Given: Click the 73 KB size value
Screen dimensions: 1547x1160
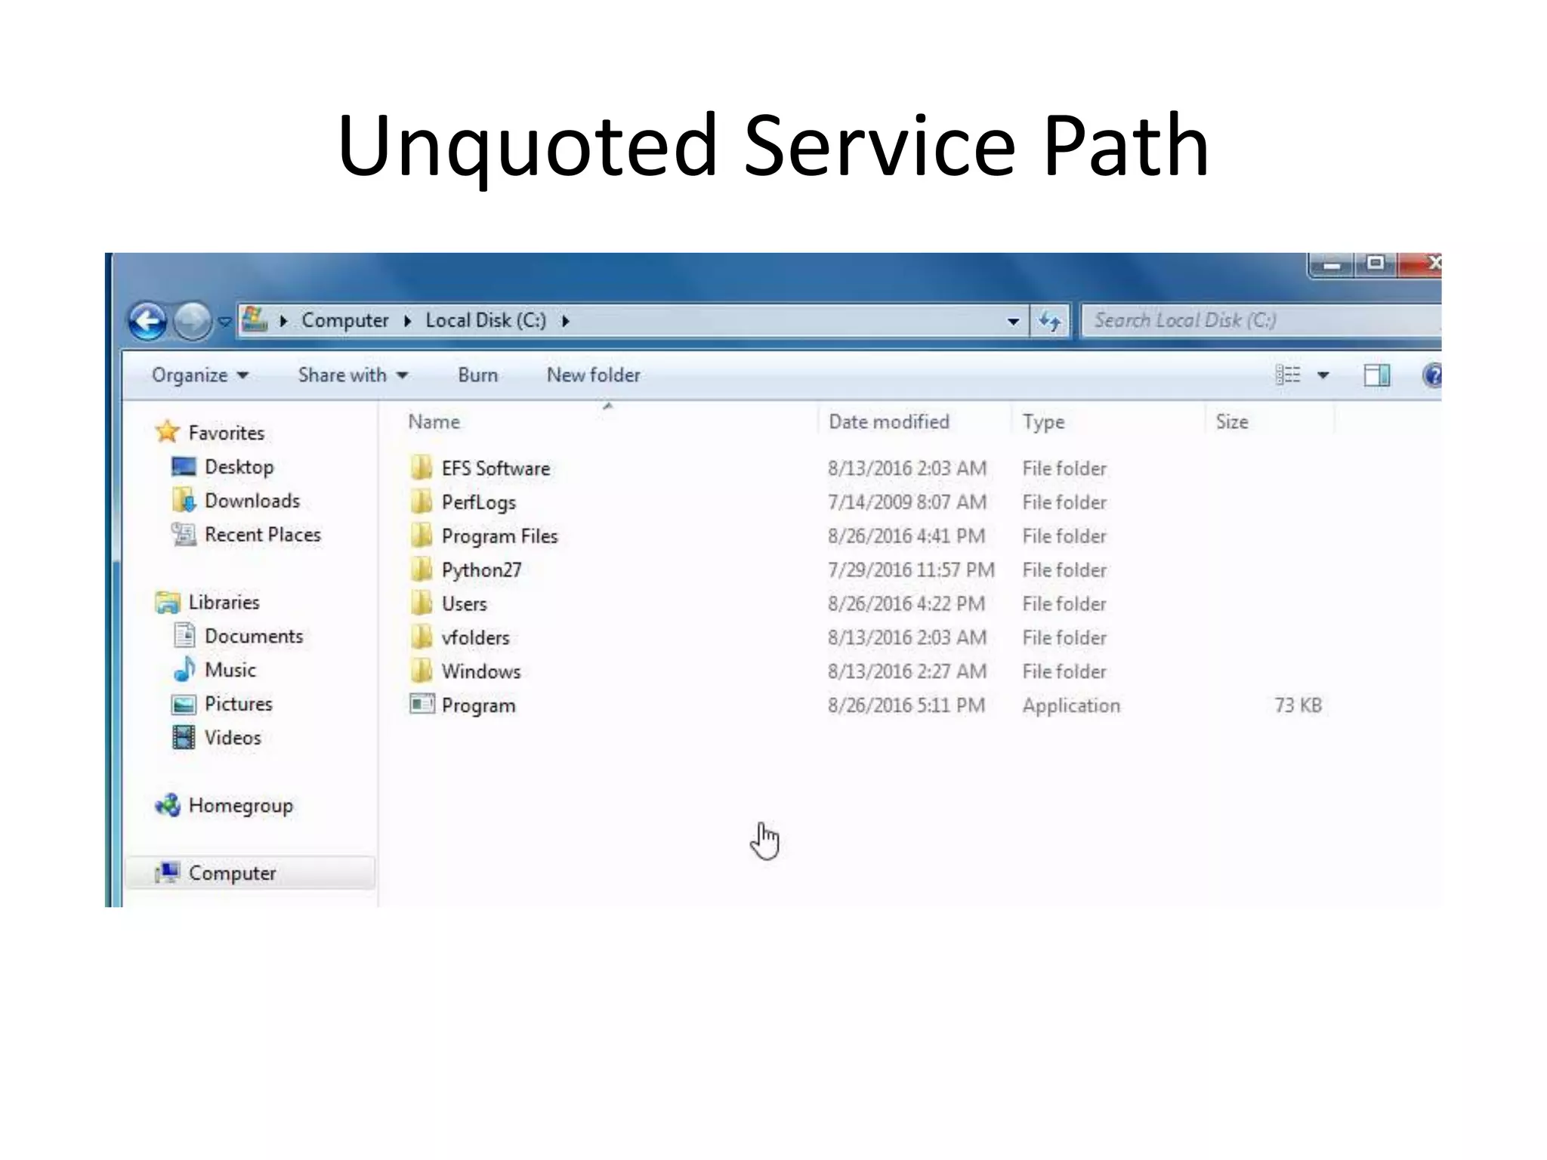Looking at the screenshot, I should (x=1298, y=705).
